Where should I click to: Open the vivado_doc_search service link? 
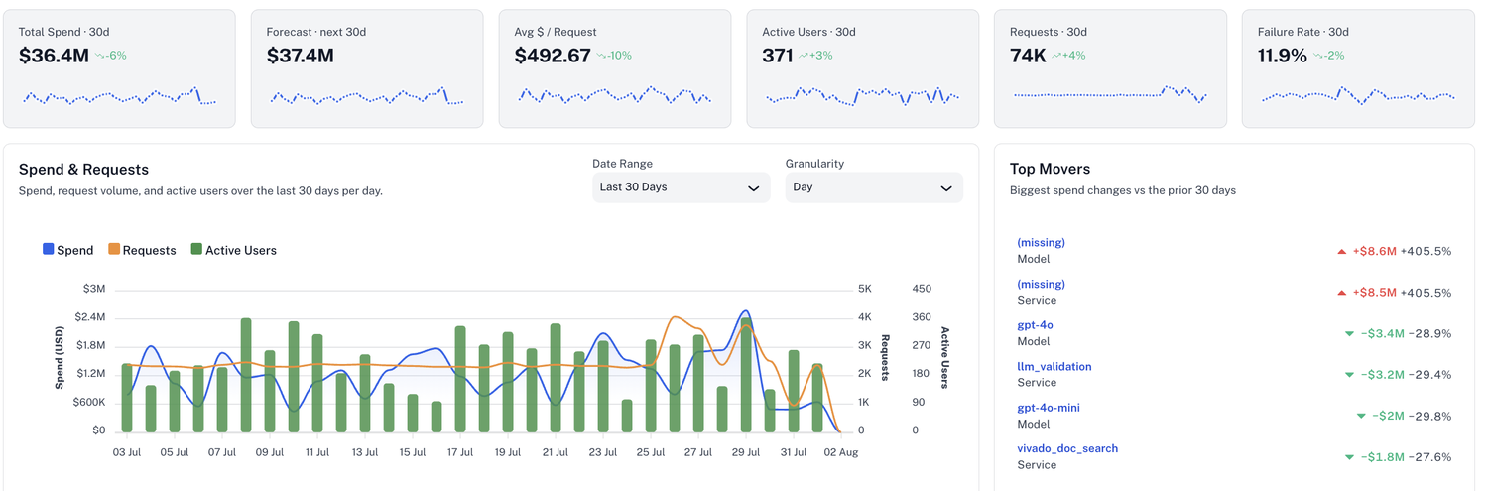[1067, 449]
